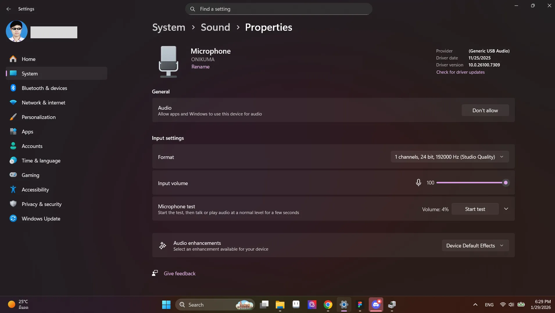The width and height of the screenshot is (555, 313).
Task: Open Network & internet settings
Action: [x=56, y=102]
